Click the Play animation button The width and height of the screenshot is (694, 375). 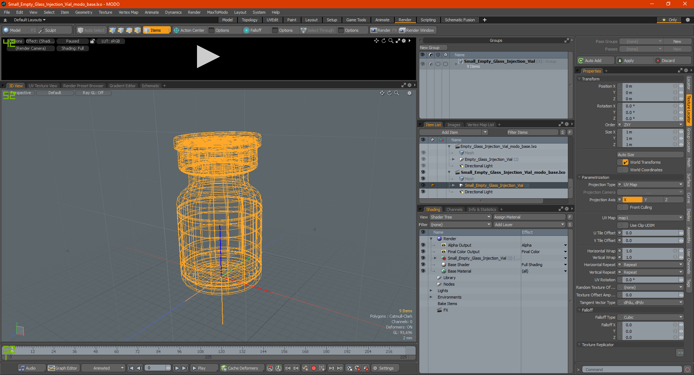[204, 368]
